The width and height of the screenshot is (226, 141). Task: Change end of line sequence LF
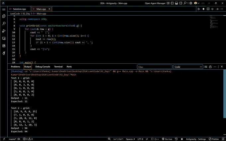tap(147, 139)
